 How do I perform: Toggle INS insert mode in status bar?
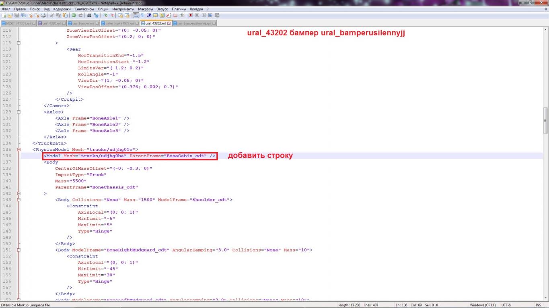pyautogui.click(x=538, y=305)
